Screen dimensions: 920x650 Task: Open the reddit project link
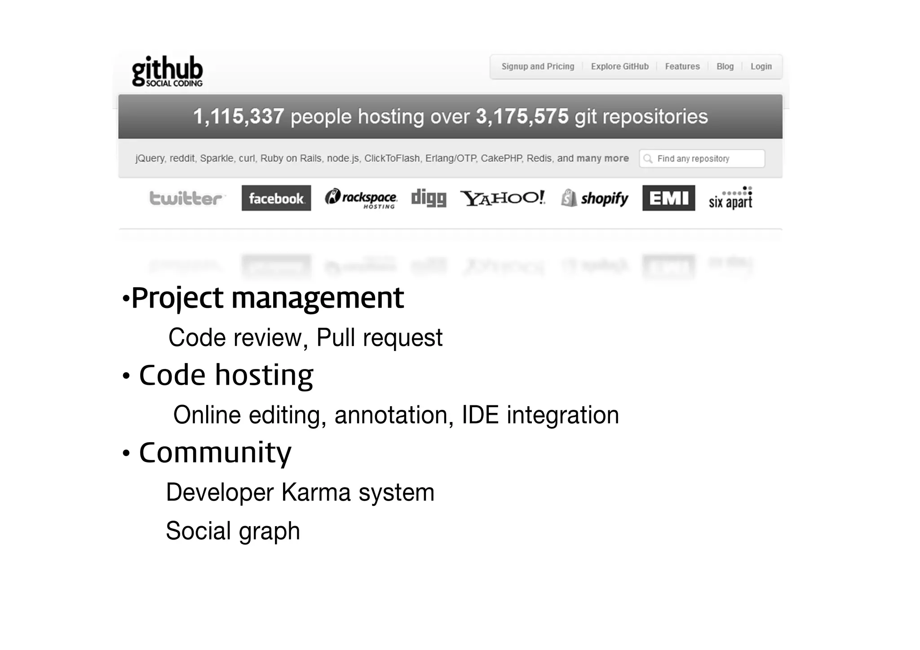[x=182, y=158]
